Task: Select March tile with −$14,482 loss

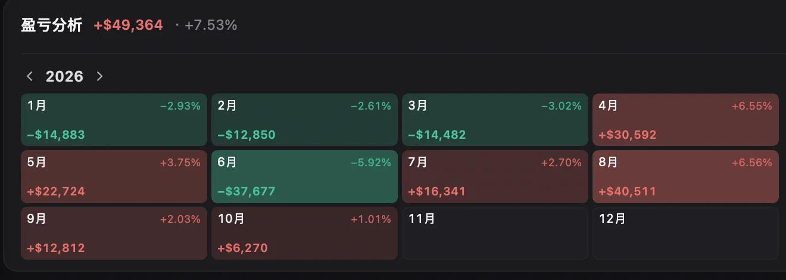Action: [495, 120]
